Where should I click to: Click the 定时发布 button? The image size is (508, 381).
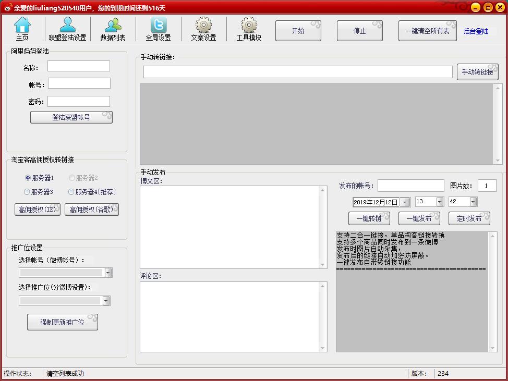click(x=469, y=218)
